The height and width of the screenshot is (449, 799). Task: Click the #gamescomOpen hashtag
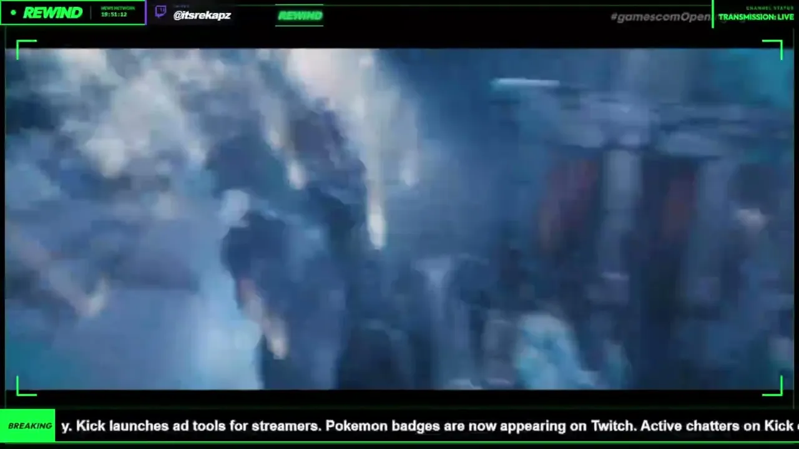point(660,17)
